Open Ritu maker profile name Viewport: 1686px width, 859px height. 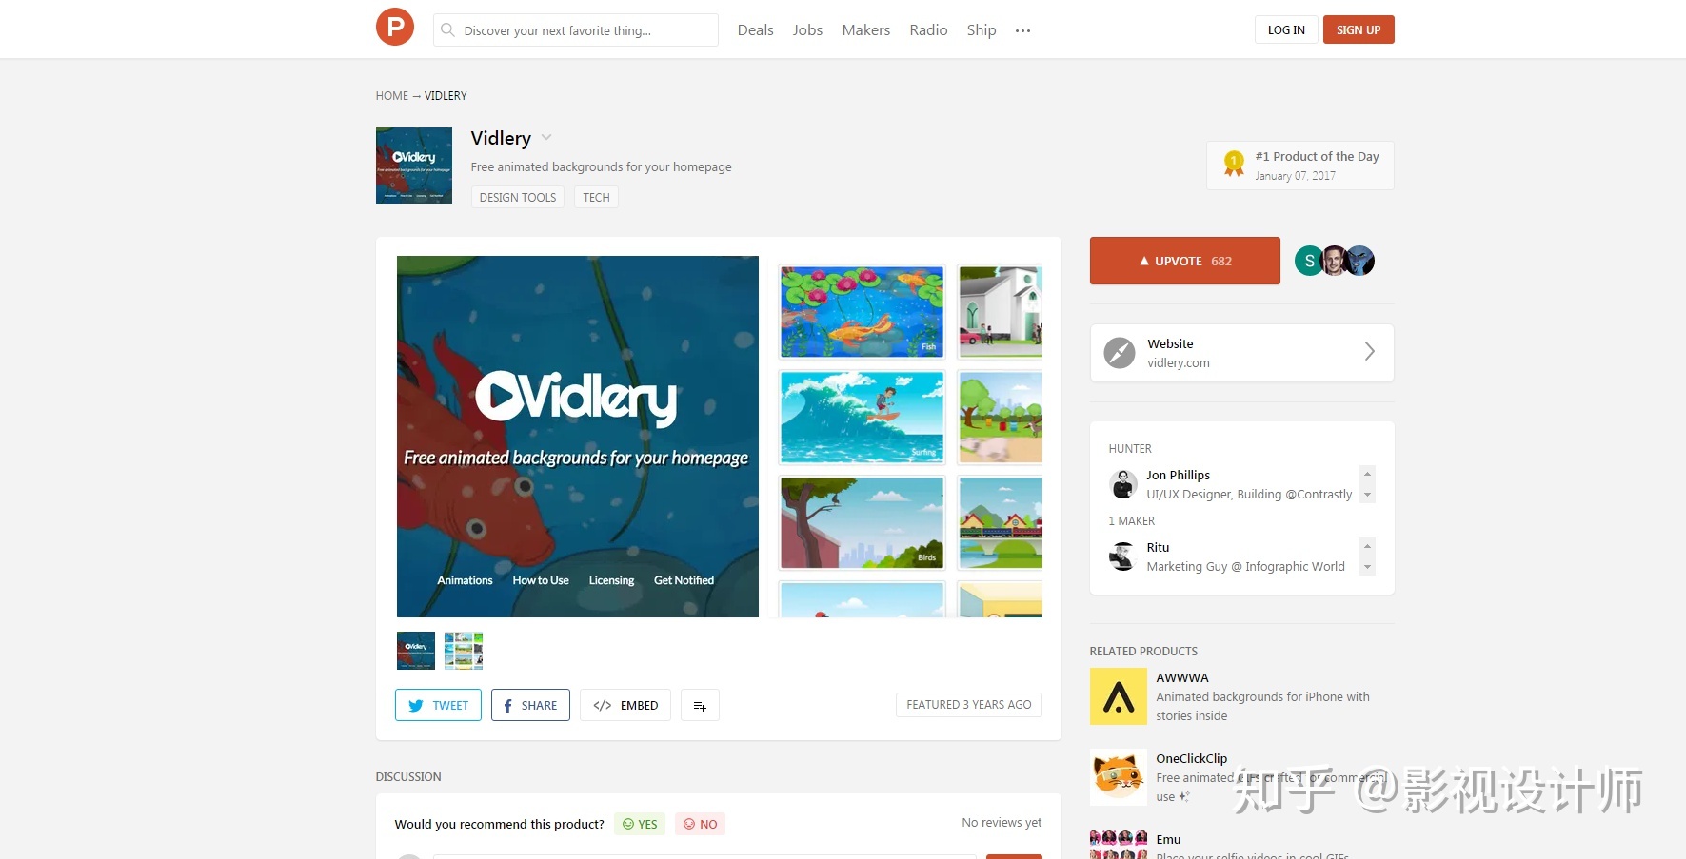tap(1158, 547)
